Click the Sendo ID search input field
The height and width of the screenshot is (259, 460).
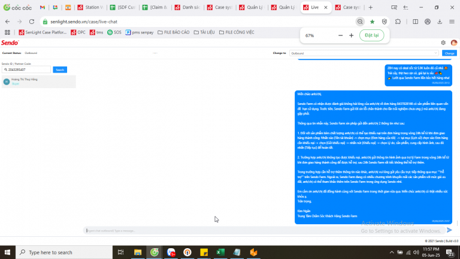[26, 70]
